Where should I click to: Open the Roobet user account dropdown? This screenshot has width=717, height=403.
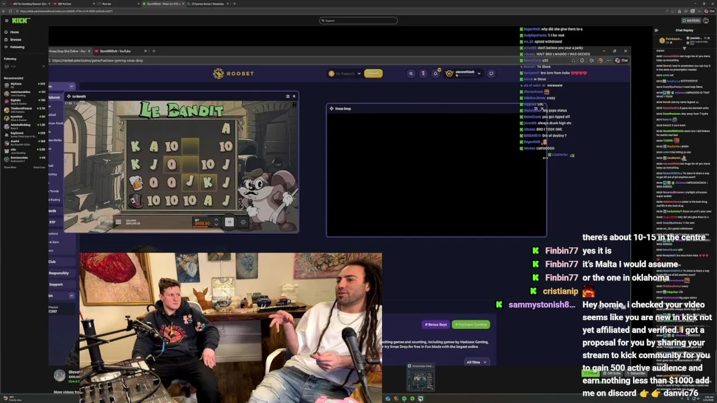click(464, 73)
